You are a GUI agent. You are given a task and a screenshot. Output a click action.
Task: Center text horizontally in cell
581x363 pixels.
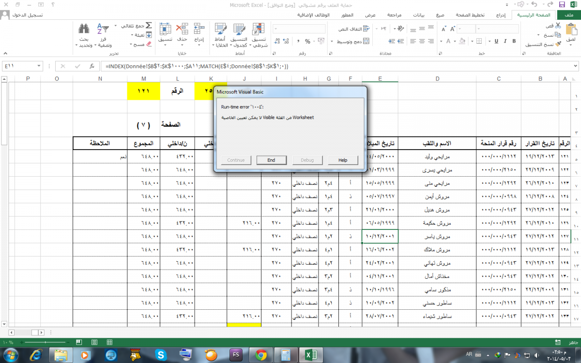pyautogui.click(x=422, y=41)
